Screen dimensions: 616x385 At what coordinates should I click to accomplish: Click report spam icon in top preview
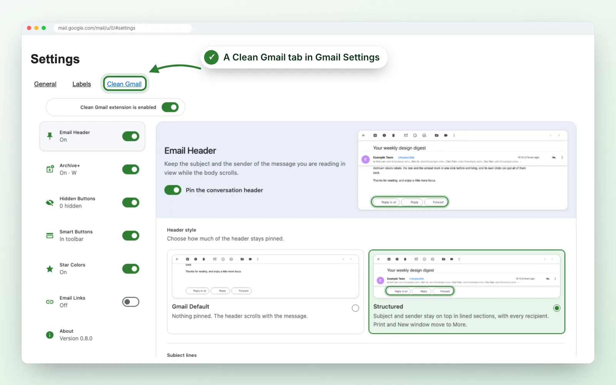coord(384,136)
